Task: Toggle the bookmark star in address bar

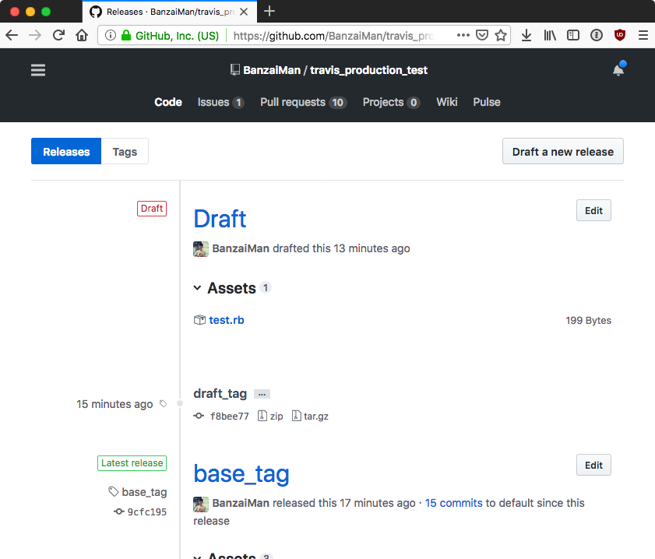Action: click(x=502, y=35)
